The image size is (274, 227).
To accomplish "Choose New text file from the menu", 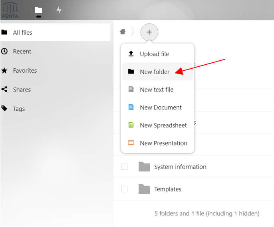I will click(x=157, y=90).
